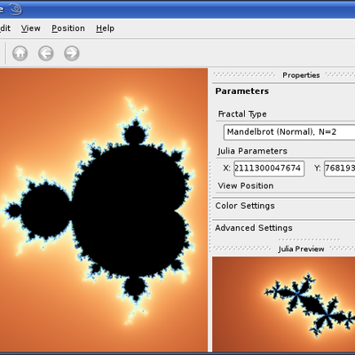The image size is (355, 355).
Task: Expand the View Position section
Action: pos(246,185)
